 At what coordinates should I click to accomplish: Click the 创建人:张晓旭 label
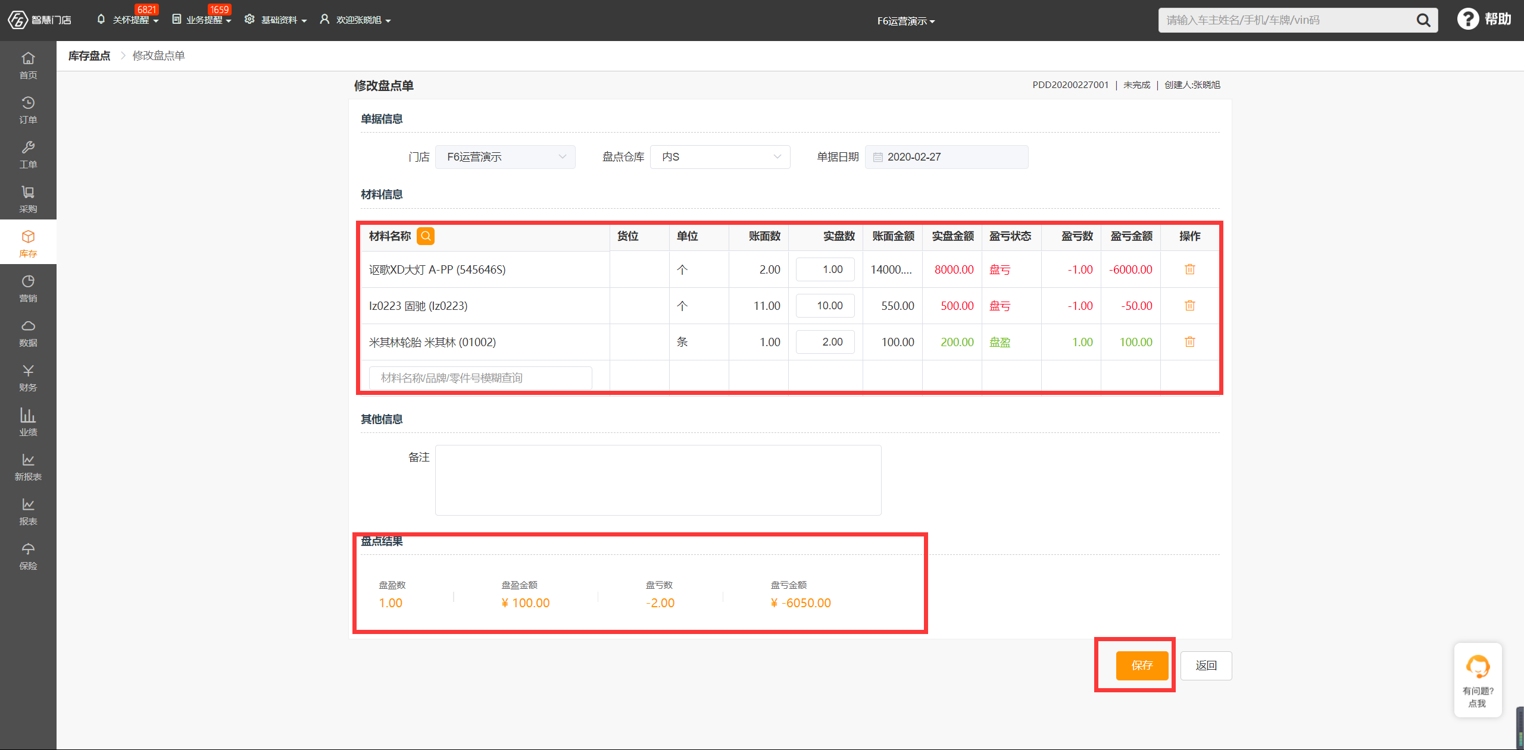coord(1192,85)
